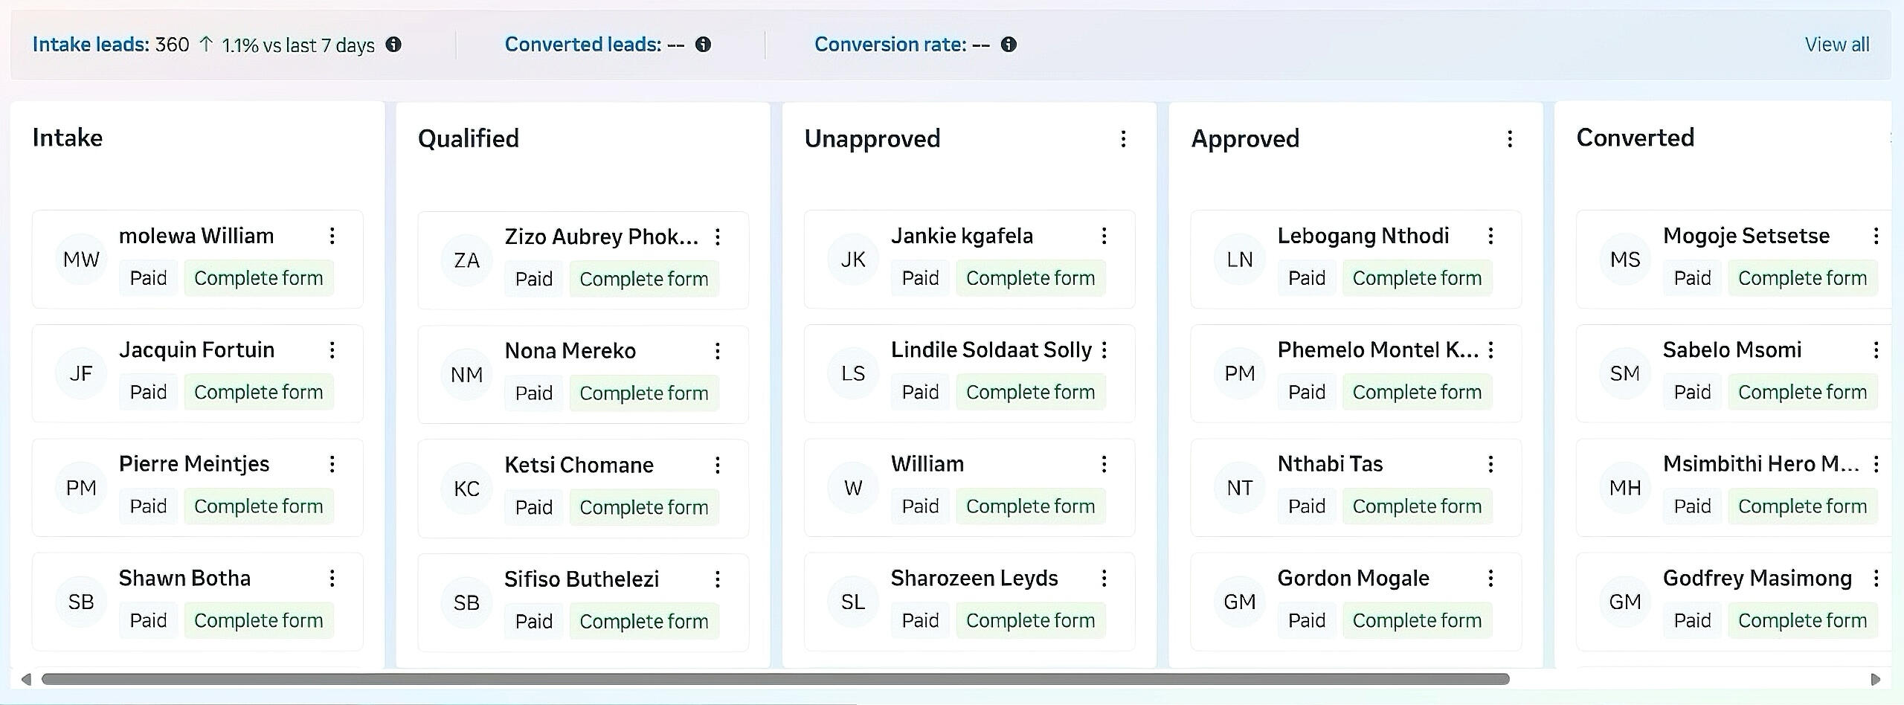
Task: Select the Sharozeen Leyds lead card
Action: coord(969,601)
